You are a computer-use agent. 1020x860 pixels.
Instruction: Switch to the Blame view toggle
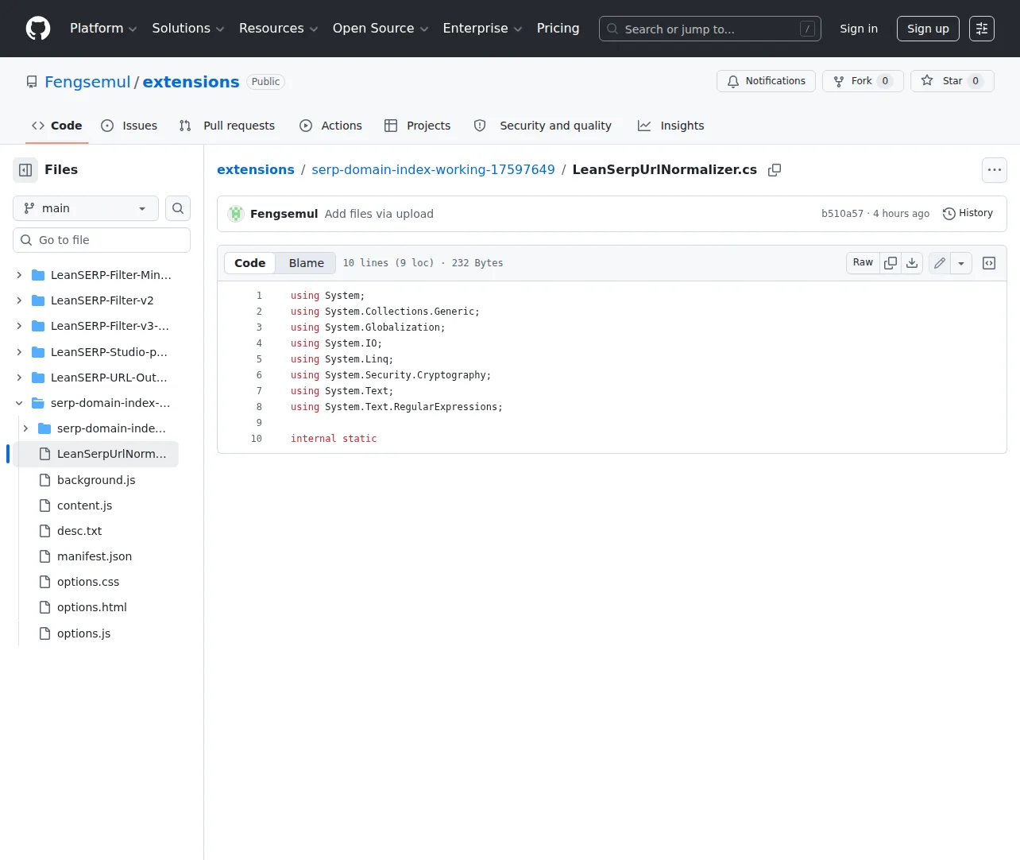click(306, 263)
